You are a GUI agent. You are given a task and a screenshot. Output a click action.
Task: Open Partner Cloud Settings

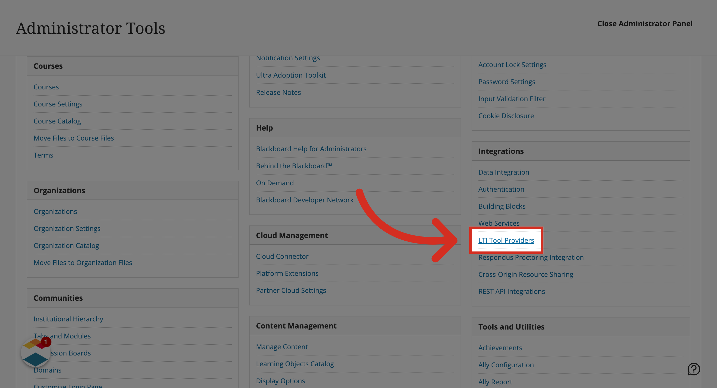tap(291, 290)
